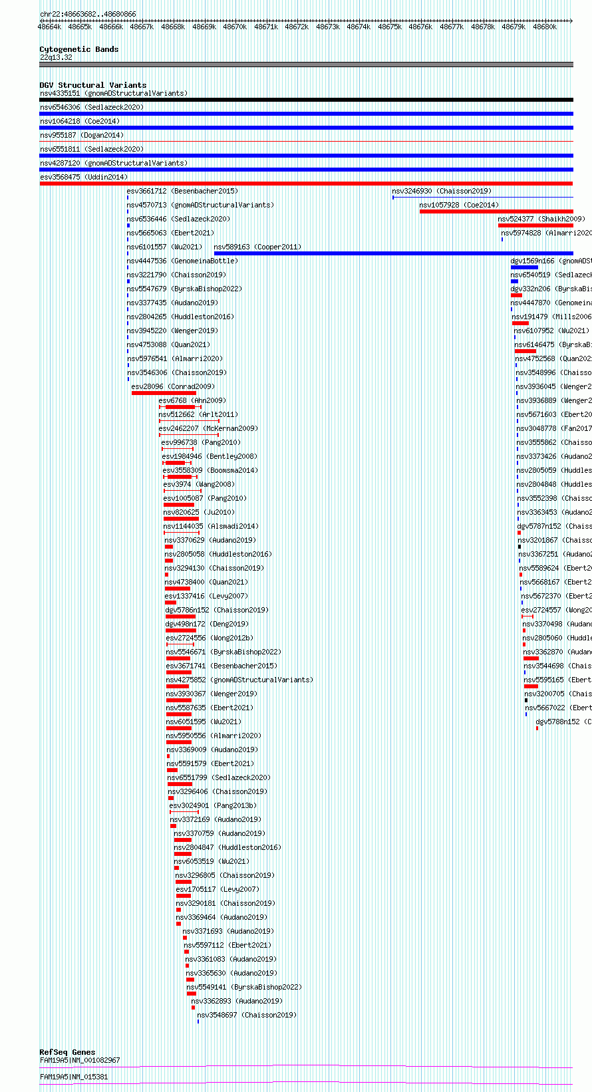Click the nsv955187 (Dogan2014) label
The width and height of the screenshot is (592, 1092).
tap(81, 135)
